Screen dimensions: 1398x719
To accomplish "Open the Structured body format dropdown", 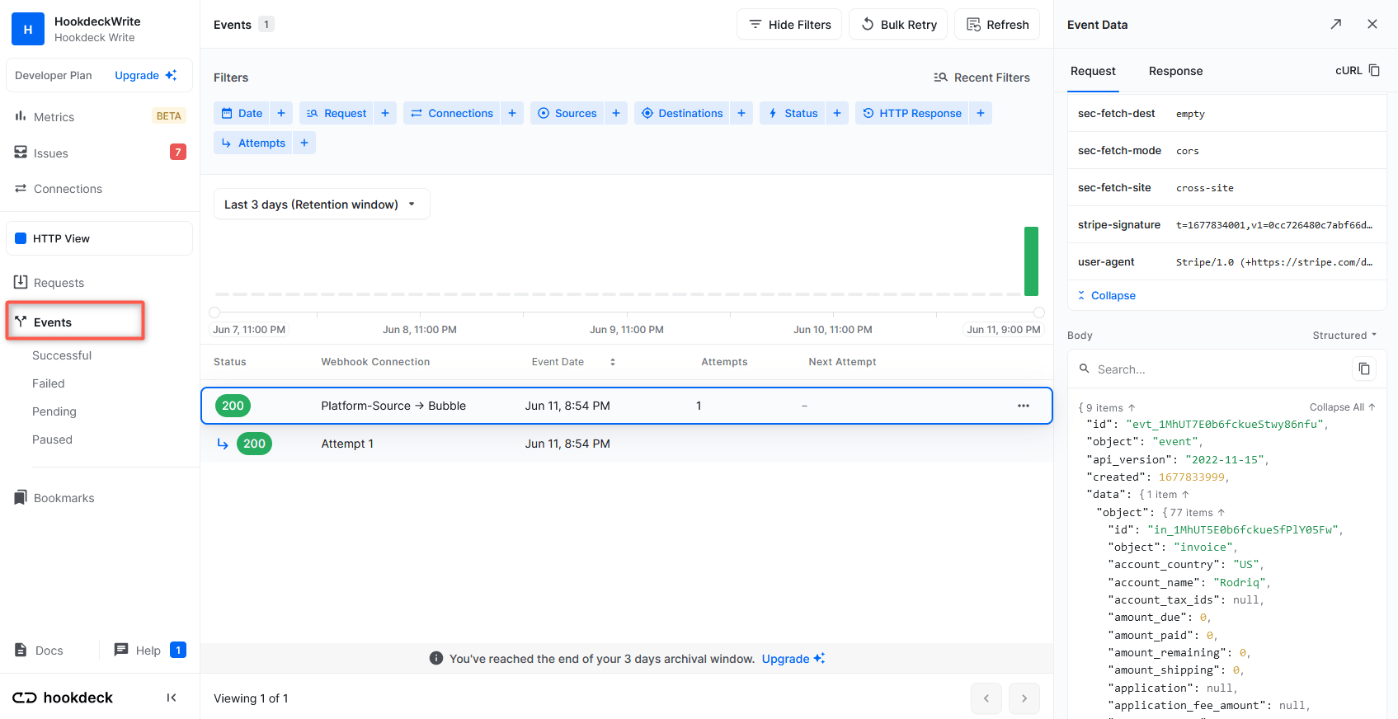I will (x=1344, y=336).
